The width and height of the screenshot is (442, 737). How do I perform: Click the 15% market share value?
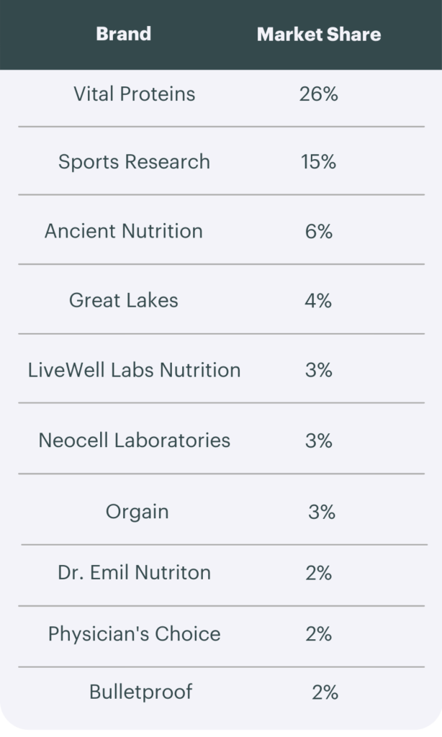[319, 161]
